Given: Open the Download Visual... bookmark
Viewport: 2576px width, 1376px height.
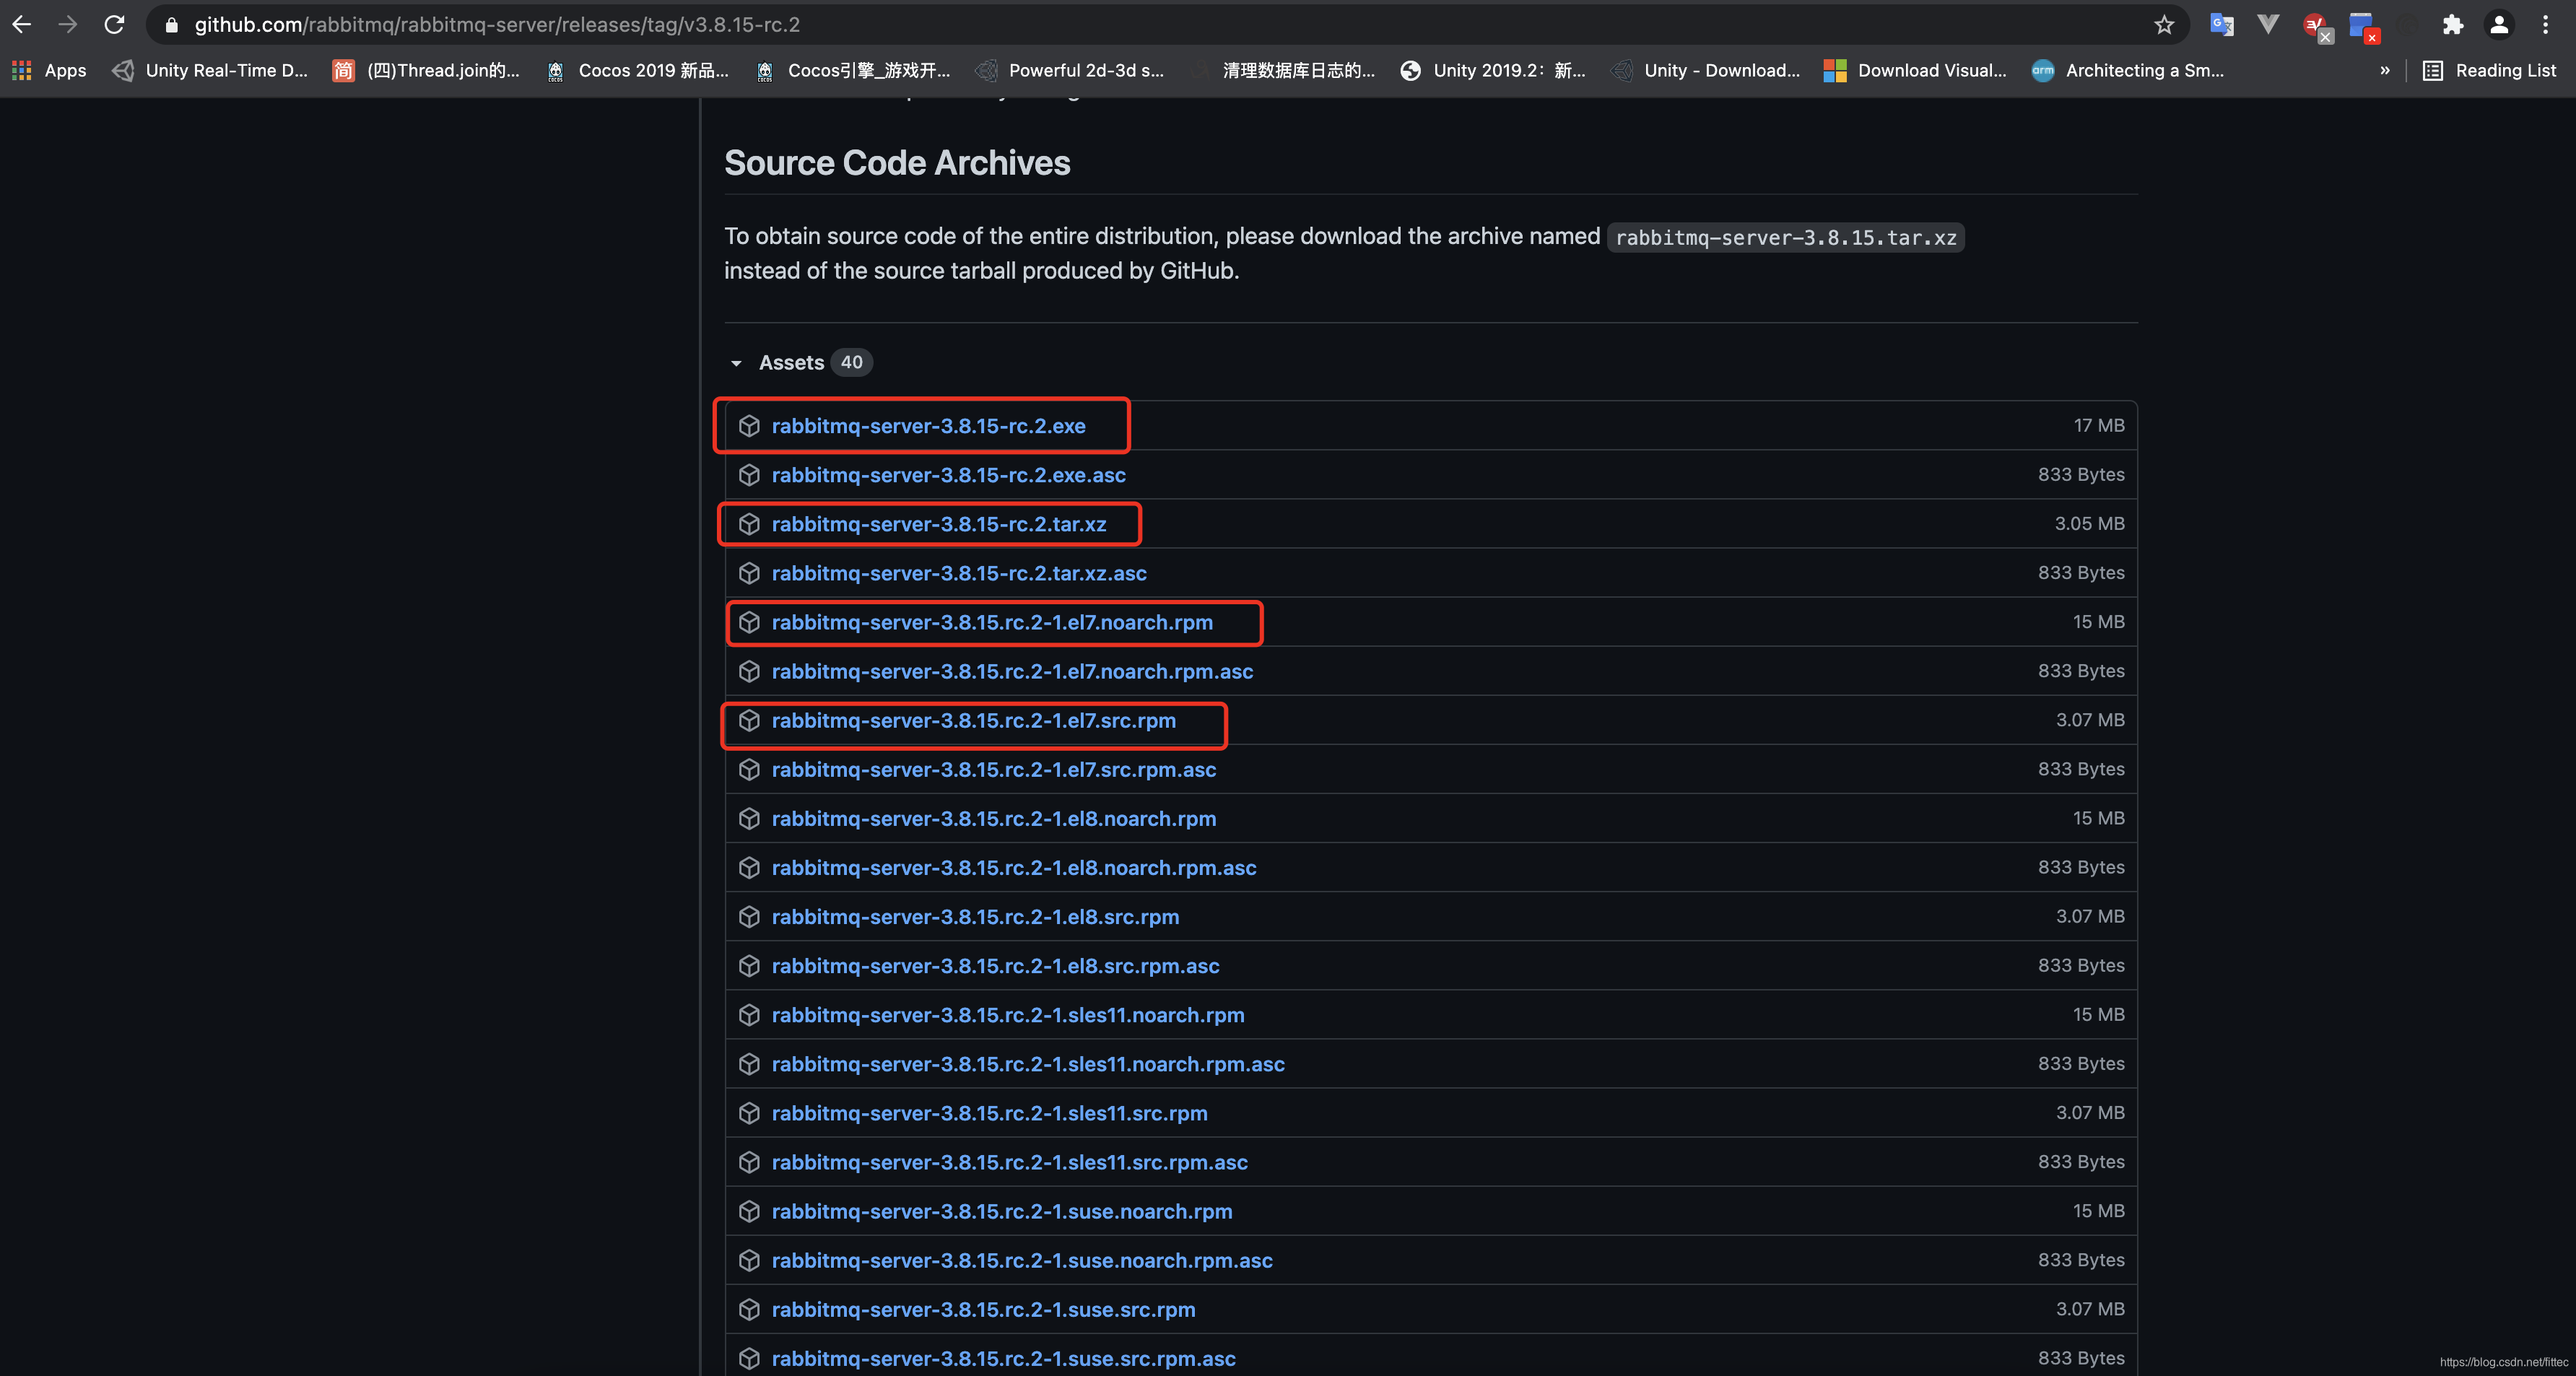Looking at the screenshot, I should [x=1915, y=70].
